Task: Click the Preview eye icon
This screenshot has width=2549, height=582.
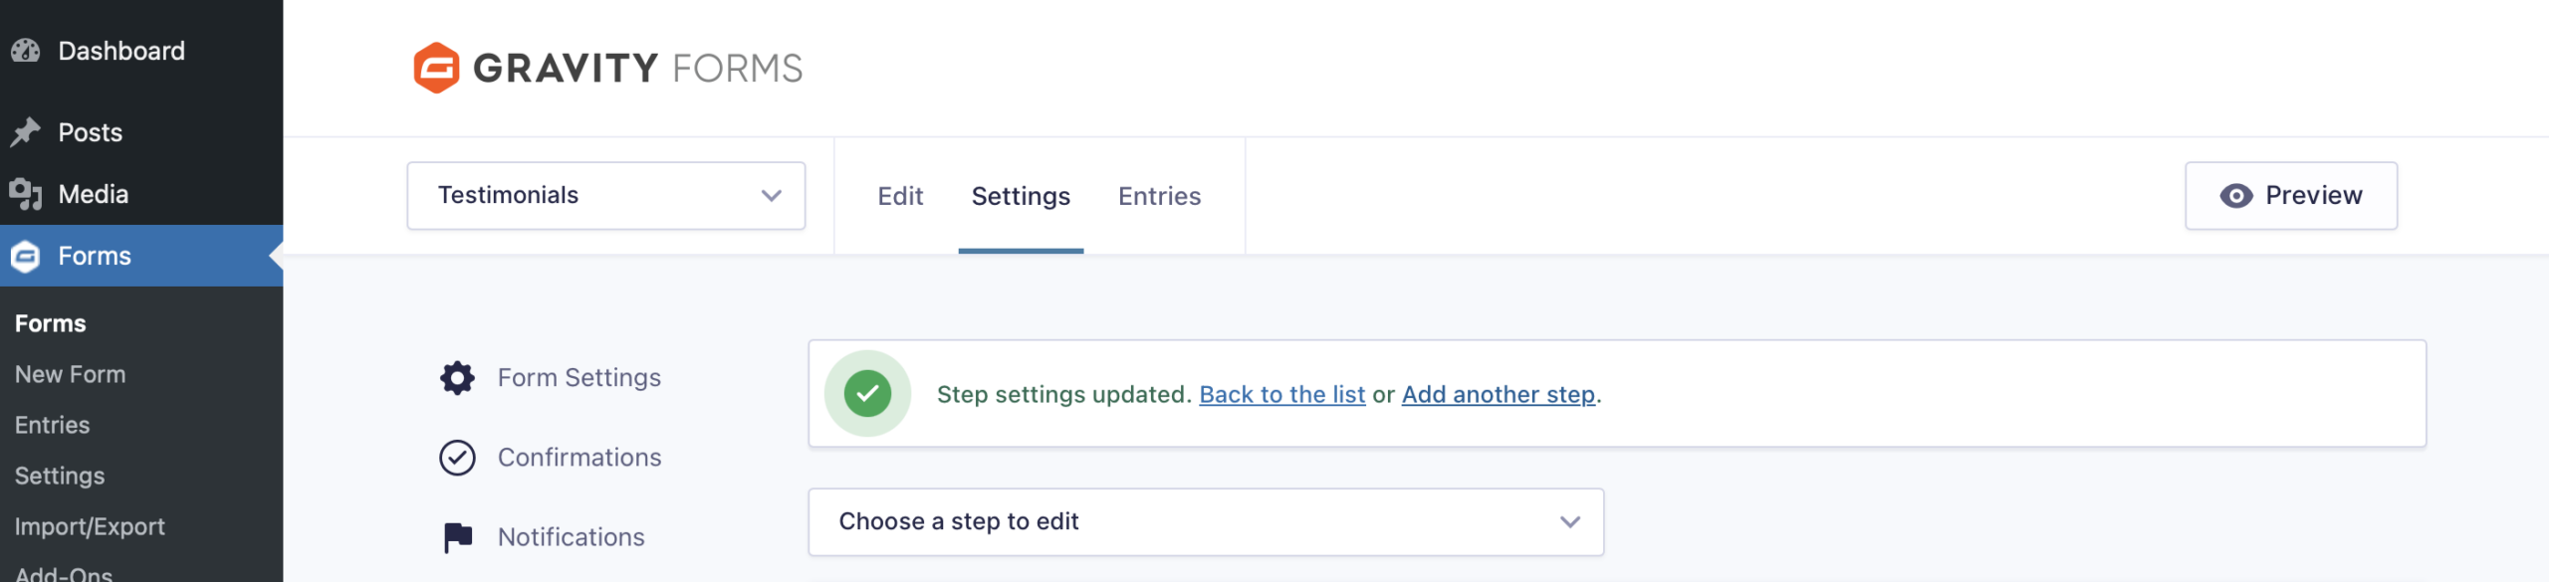Action: point(2235,196)
